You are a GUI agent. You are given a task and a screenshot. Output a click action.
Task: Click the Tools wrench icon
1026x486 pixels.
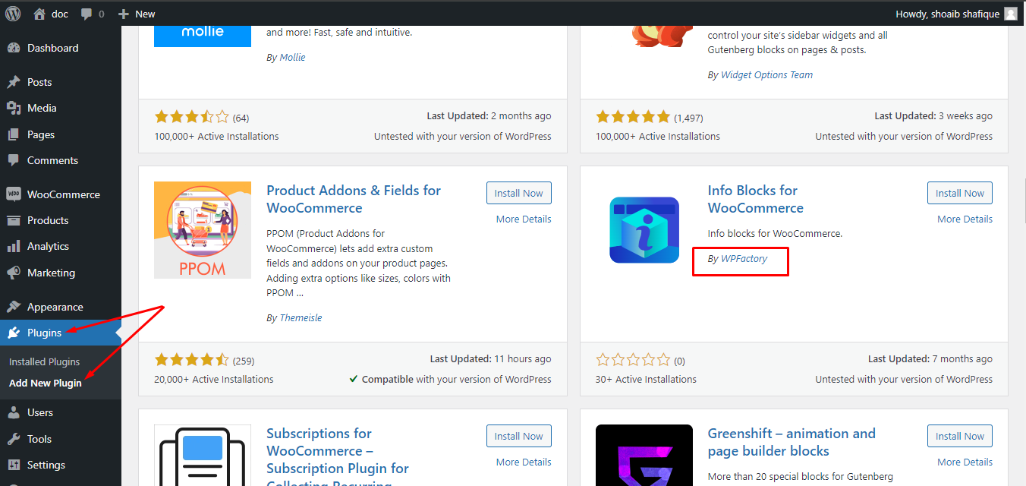pyautogui.click(x=14, y=439)
